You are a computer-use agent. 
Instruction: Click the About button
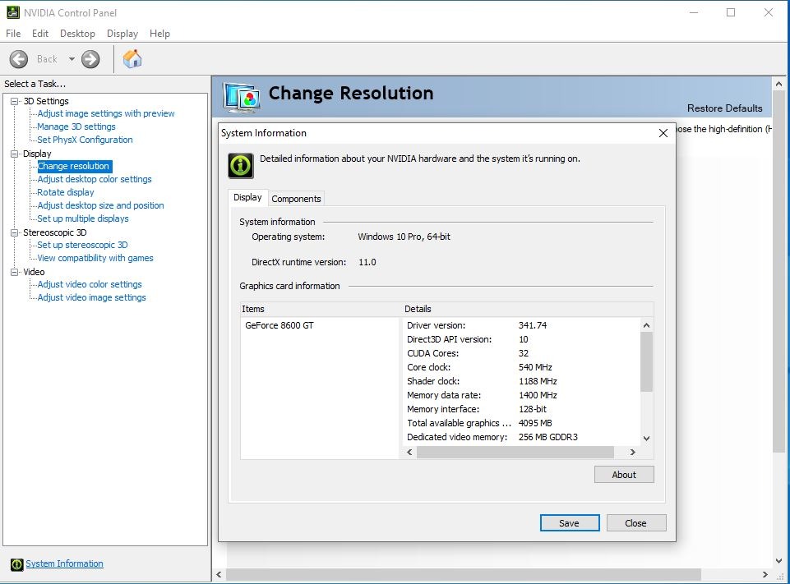point(624,475)
